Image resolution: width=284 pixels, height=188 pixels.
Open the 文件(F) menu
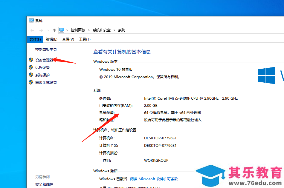(35, 39)
